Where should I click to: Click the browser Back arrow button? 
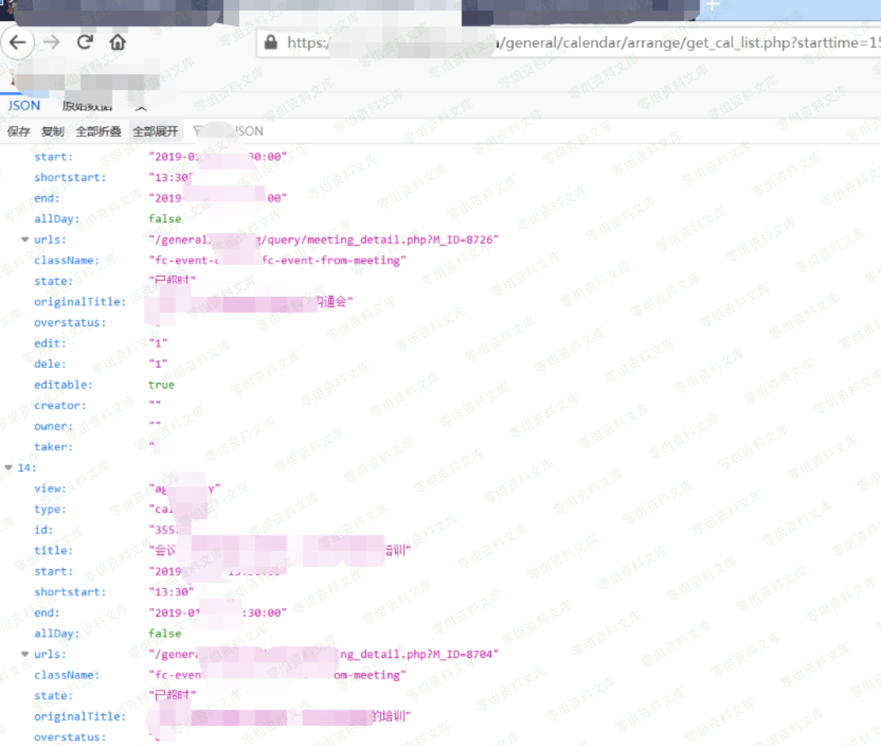tap(18, 42)
